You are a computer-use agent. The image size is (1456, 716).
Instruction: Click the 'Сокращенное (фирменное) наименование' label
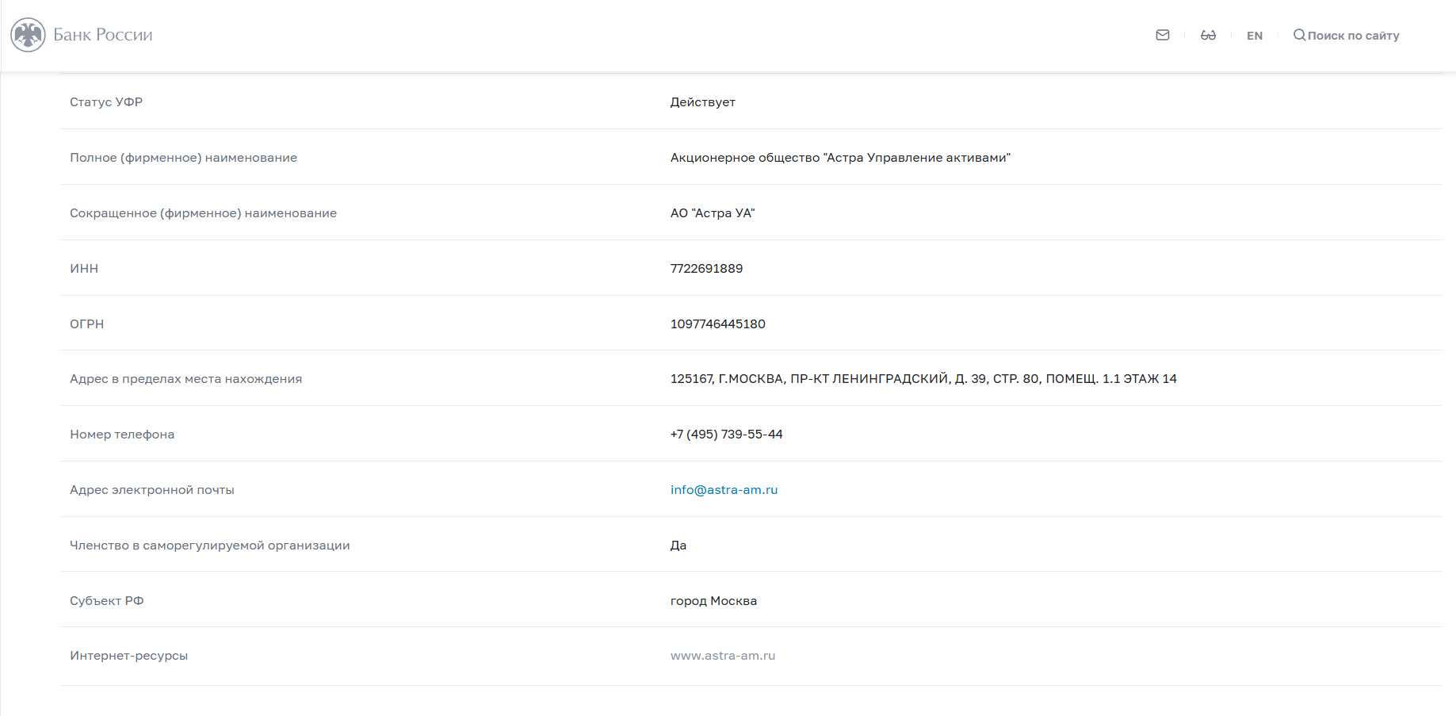[x=203, y=213]
